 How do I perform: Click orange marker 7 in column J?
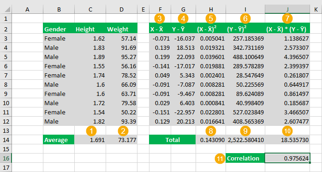click(287, 18)
